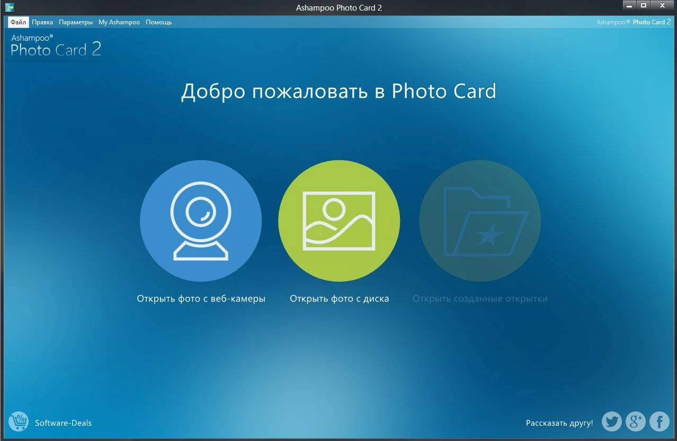677x441 pixels.
Task: Share via the Google Plus icon
Action: pyautogui.click(x=636, y=421)
